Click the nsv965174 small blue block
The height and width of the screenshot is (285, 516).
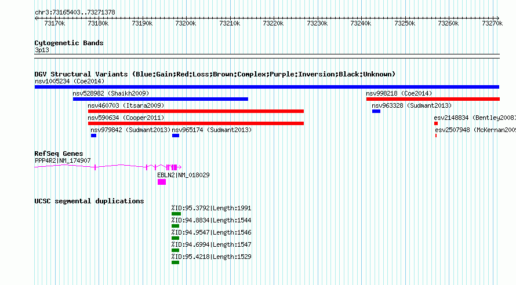tap(176, 136)
